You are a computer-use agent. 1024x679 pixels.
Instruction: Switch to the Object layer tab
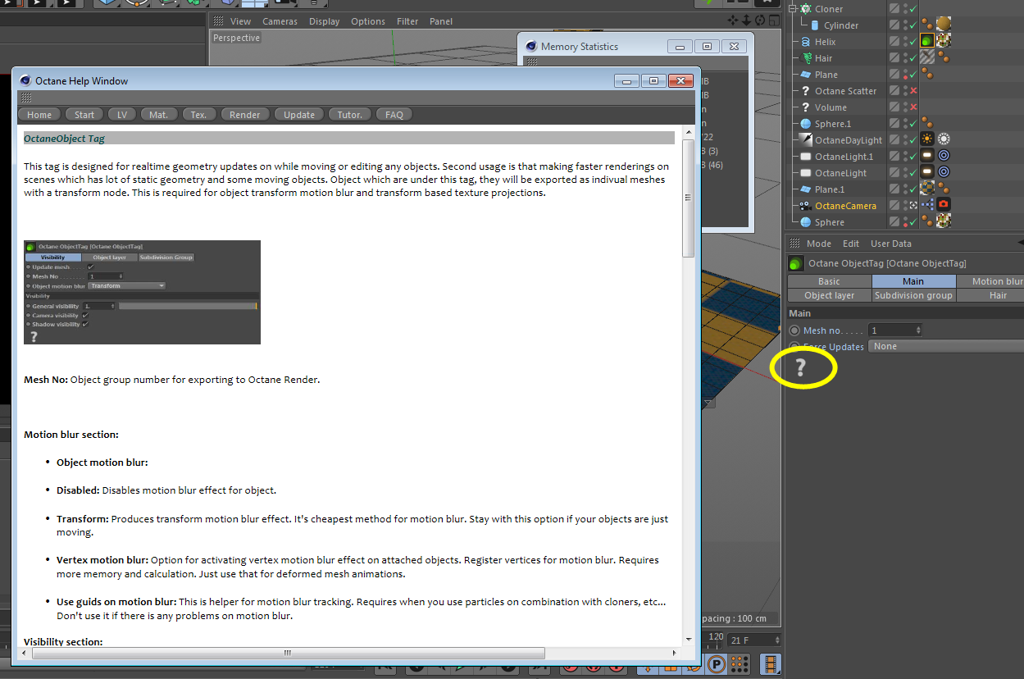click(x=829, y=295)
